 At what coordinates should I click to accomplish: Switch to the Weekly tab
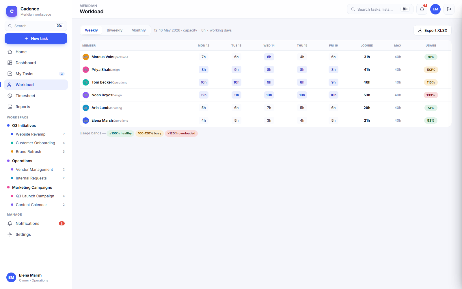coord(91,30)
